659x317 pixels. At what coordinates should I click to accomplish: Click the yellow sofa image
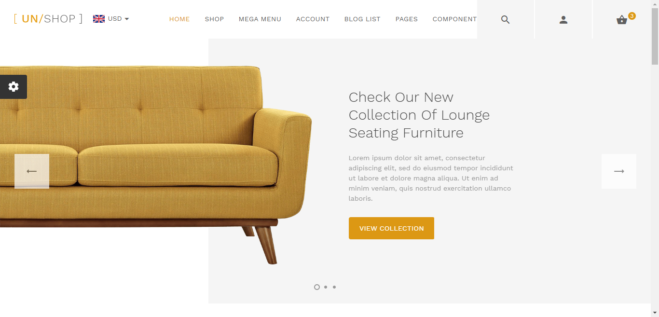[x=155, y=164]
